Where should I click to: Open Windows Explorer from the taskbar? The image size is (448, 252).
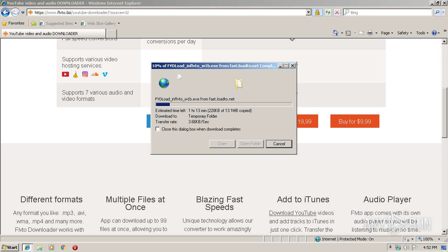pos(40,247)
